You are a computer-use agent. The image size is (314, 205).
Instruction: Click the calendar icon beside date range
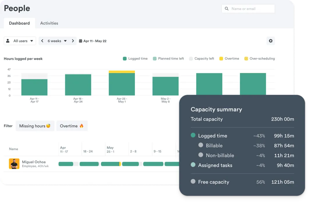point(81,41)
